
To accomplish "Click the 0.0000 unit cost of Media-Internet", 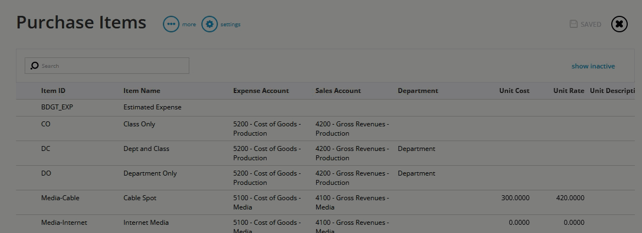I will point(519,223).
